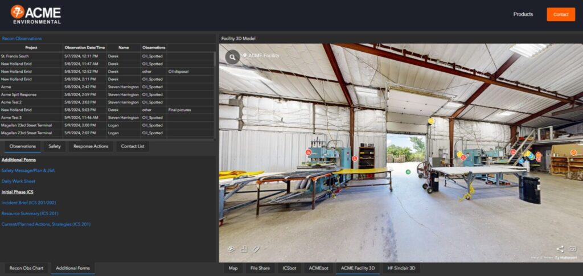Open Safety Message/Plan & JSA form
This screenshot has width=583, height=276.
click(x=28, y=171)
